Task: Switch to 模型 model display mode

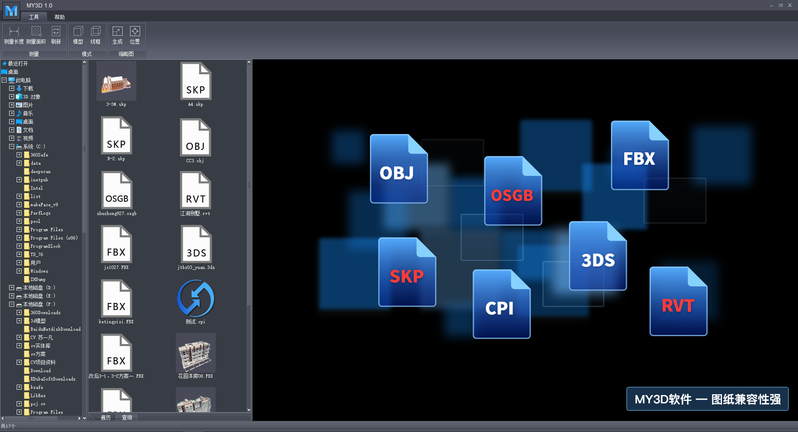Action: tap(78, 35)
